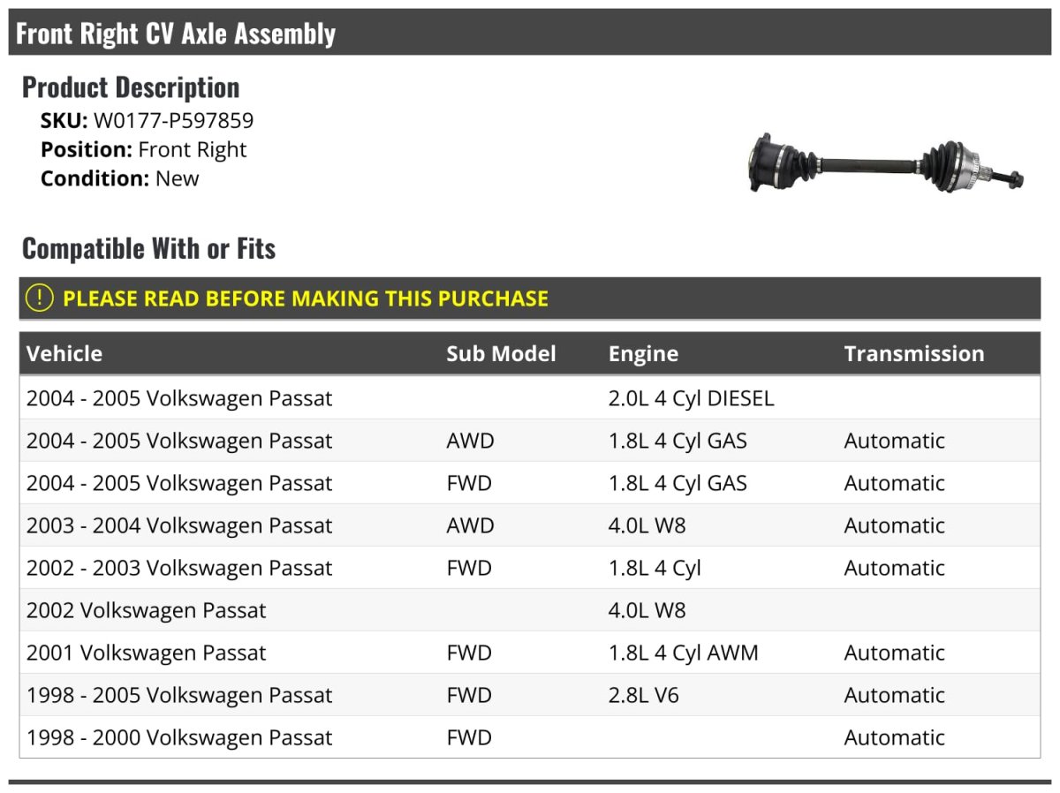Click the 2003 - 2004 Volkswagen Passat row
Screen dimensions: 1060x793
(x=179, y=525)
